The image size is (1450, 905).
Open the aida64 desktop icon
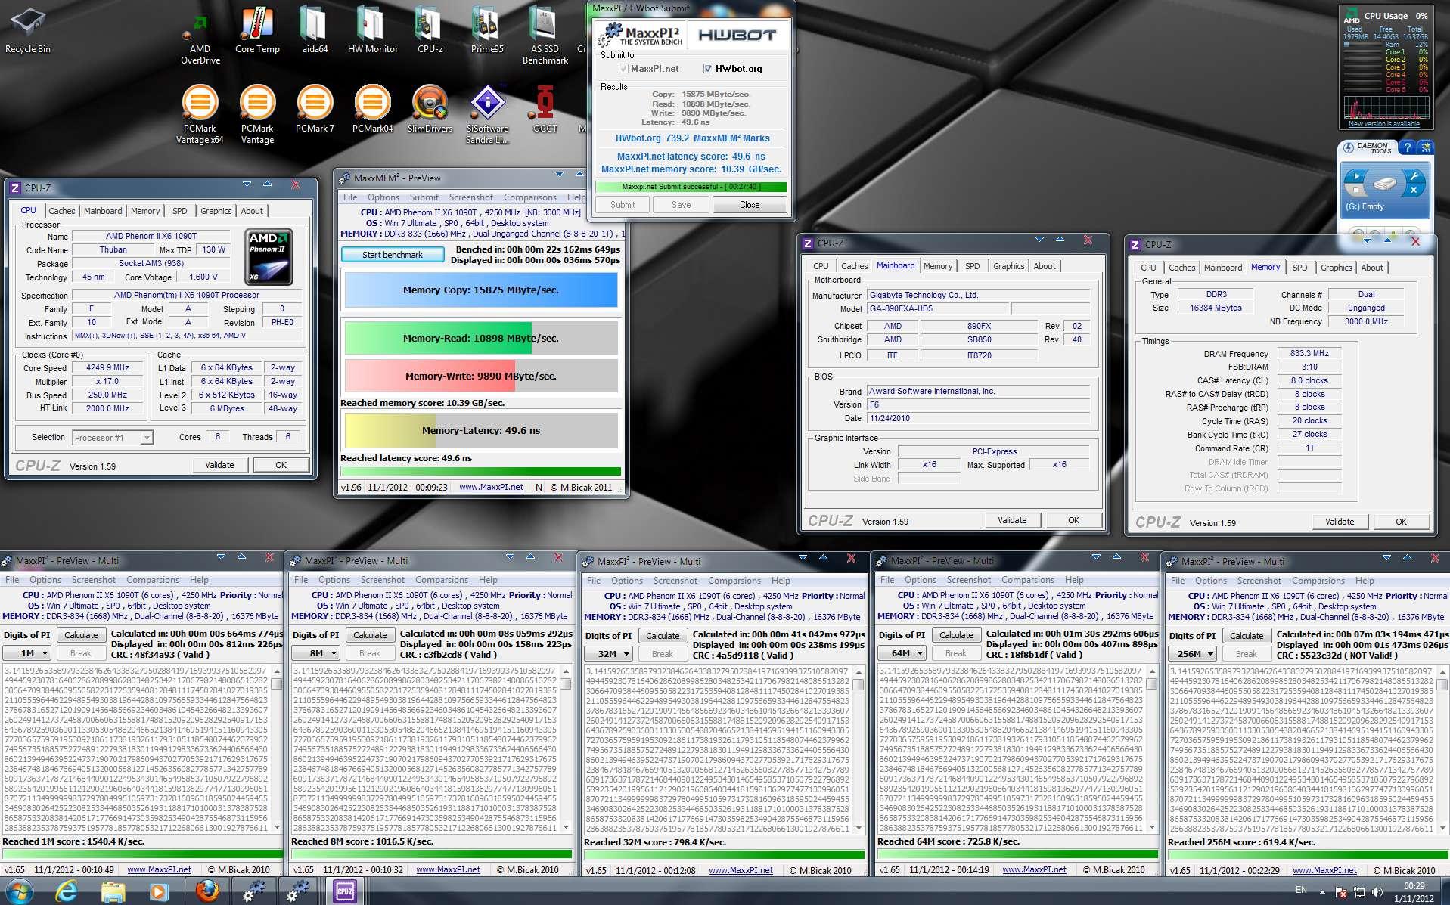click(315, 31)
